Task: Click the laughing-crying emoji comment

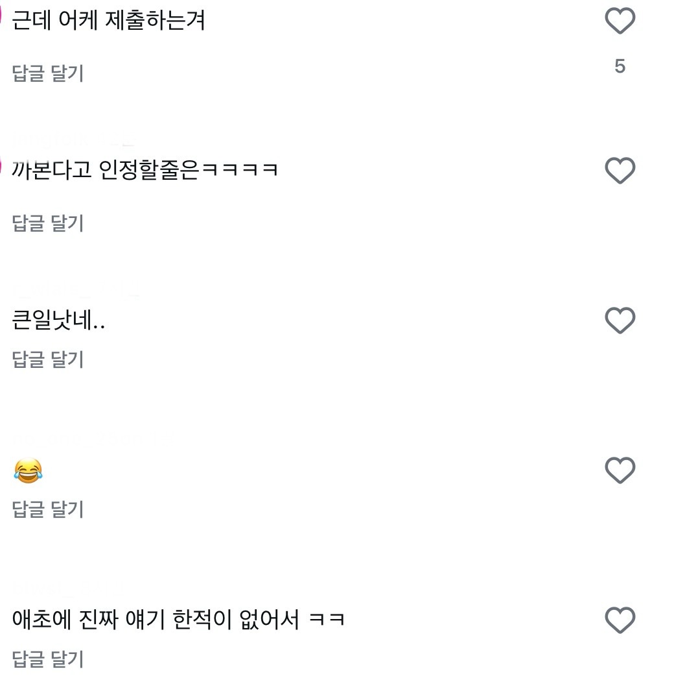Action: point(27,470)
